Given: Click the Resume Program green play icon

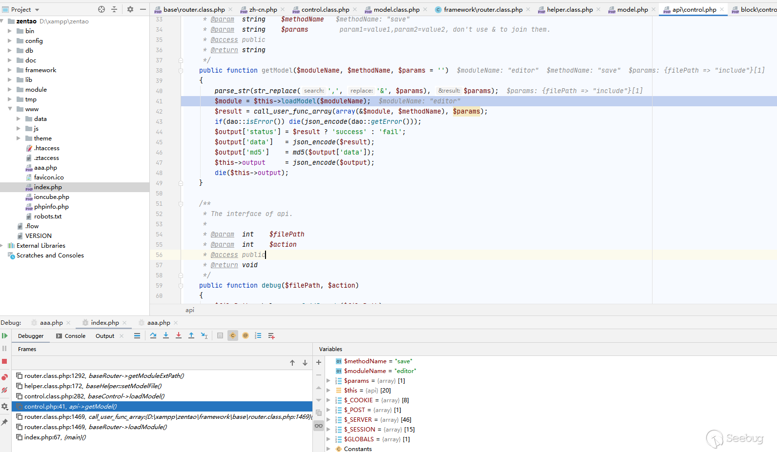Looking at the screenshot, I should [4, 336].
